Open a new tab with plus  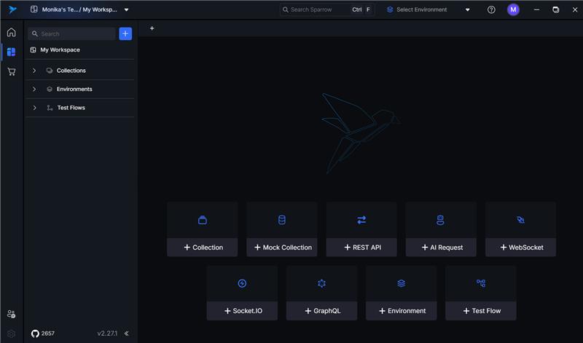click(152, 28)
